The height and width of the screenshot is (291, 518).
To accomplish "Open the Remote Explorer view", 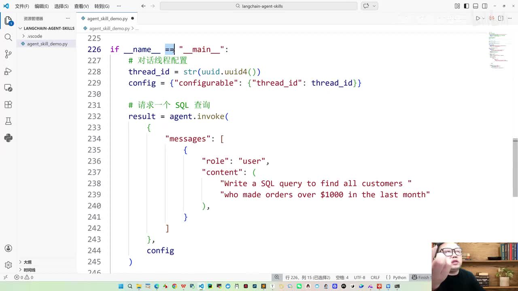I will click(8, 88).
